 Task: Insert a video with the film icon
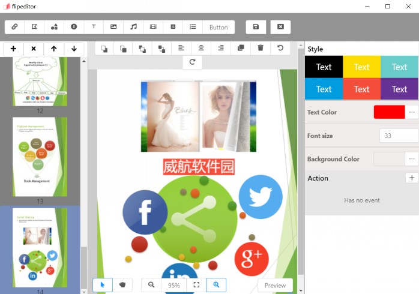pos(153,27)
